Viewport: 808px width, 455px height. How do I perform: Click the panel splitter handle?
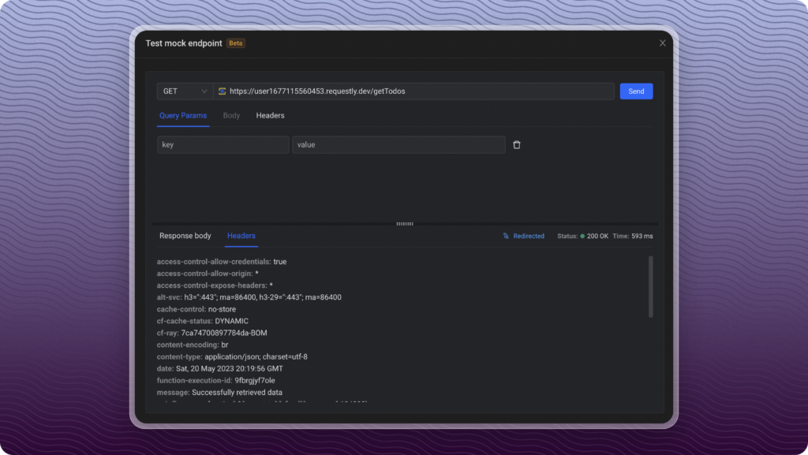[x=405, y=224]
